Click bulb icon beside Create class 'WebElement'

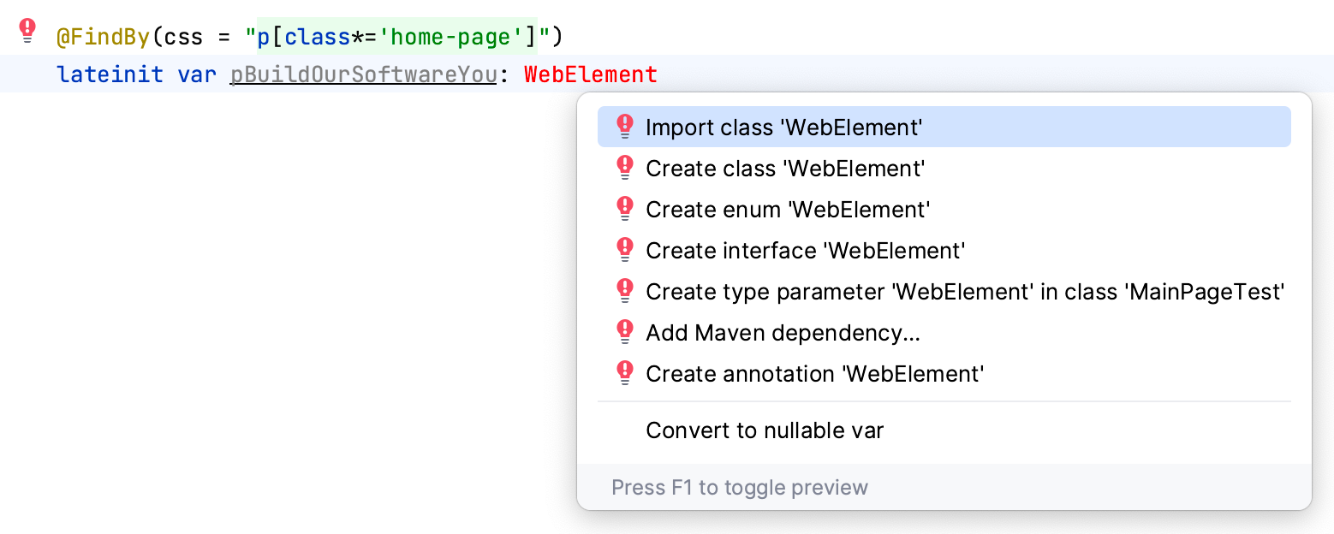point(625,168)
